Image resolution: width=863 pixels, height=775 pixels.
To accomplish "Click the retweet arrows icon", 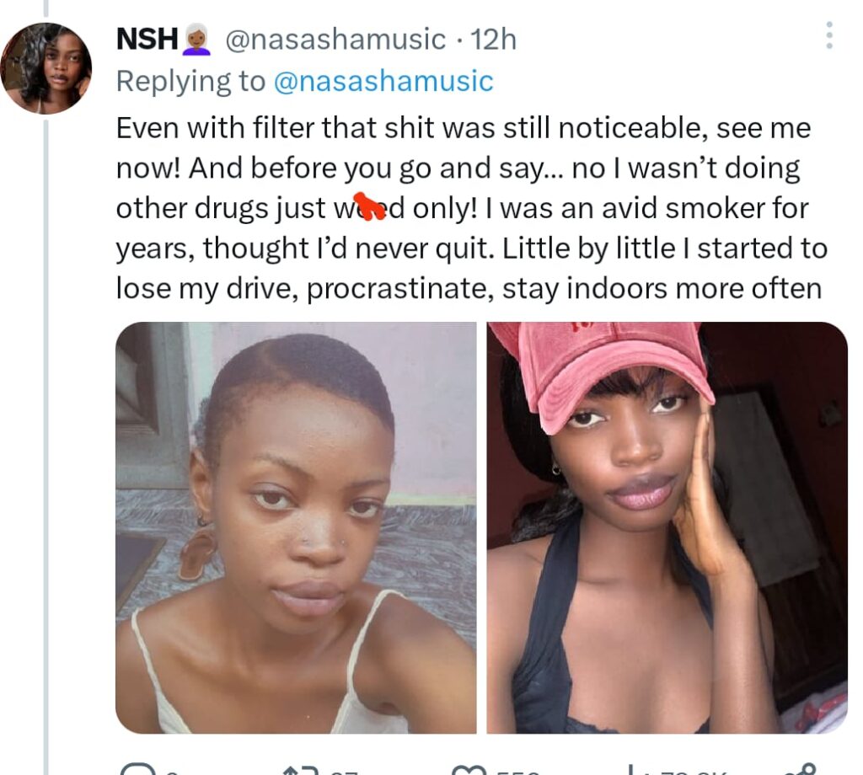I will [x=300, y=770].
